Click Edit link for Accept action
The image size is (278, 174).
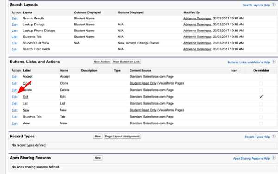tap(14, 77)
